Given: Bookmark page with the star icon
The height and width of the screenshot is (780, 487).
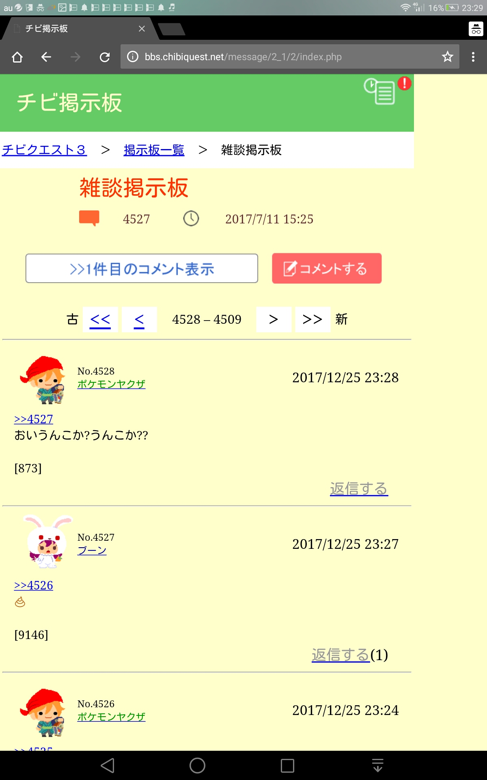Looking at the screenshot, I should point(447,56).
